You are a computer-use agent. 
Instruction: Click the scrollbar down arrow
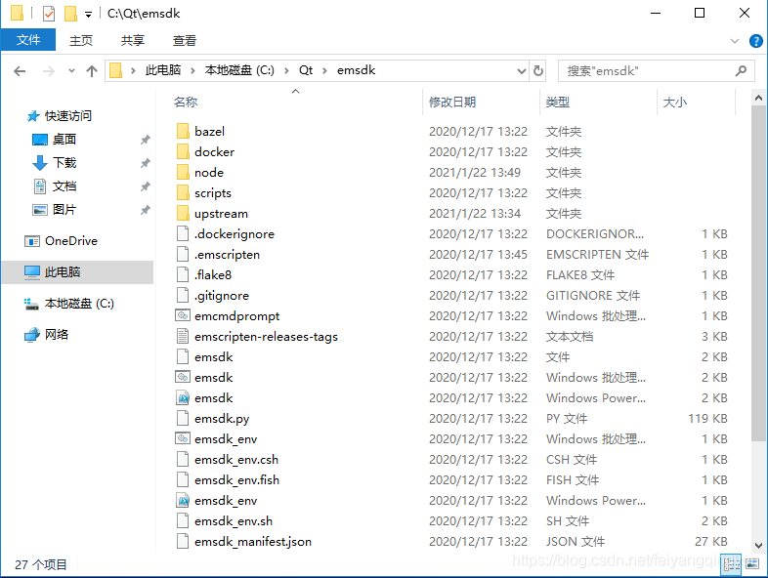[x=758, y=545]
